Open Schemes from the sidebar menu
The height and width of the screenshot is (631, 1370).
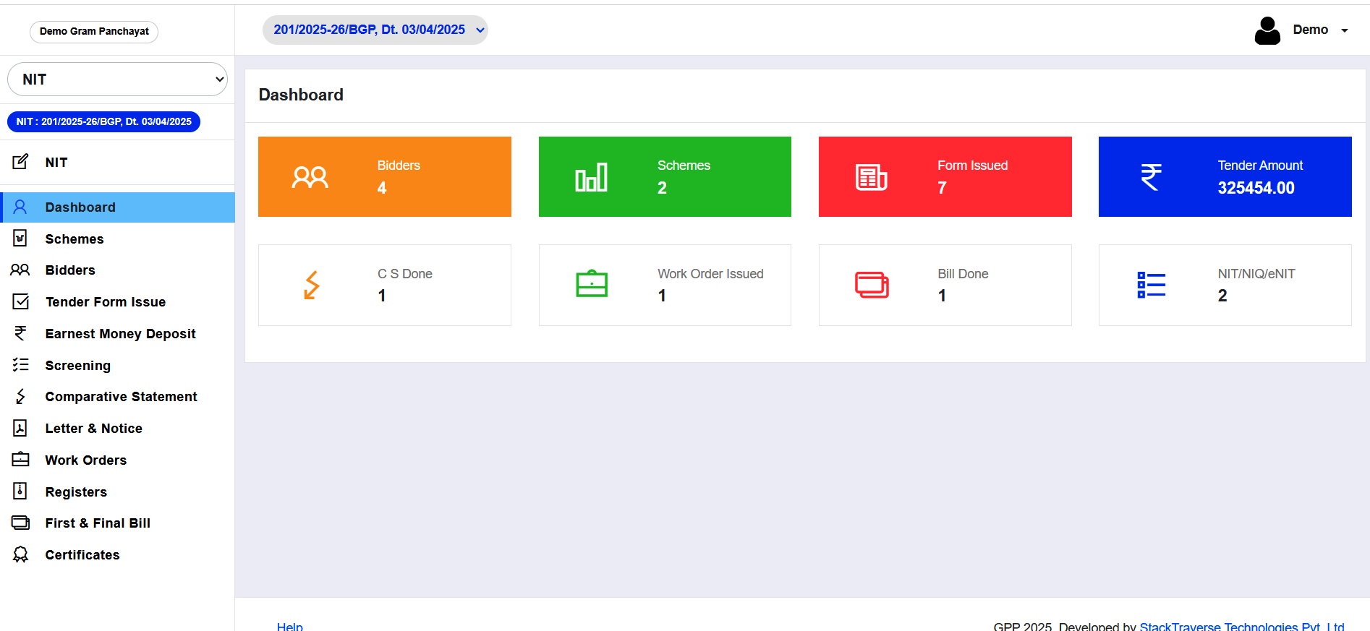(75, 239)
